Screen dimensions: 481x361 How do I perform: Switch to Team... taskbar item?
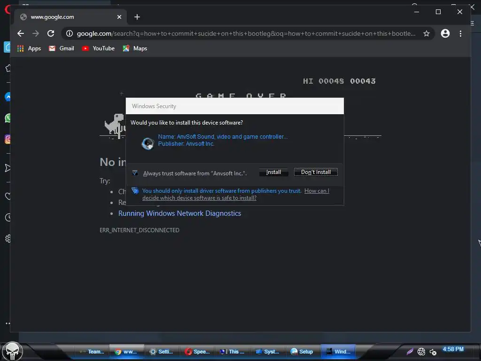click(x=92, y=352)
